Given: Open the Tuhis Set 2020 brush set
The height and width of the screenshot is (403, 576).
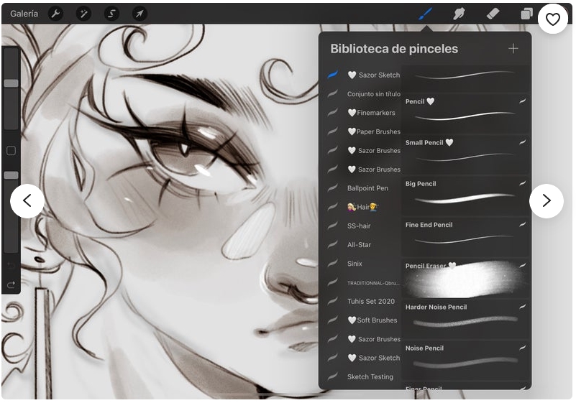Looking at the screenshot, I should click(x=370, y=301).
